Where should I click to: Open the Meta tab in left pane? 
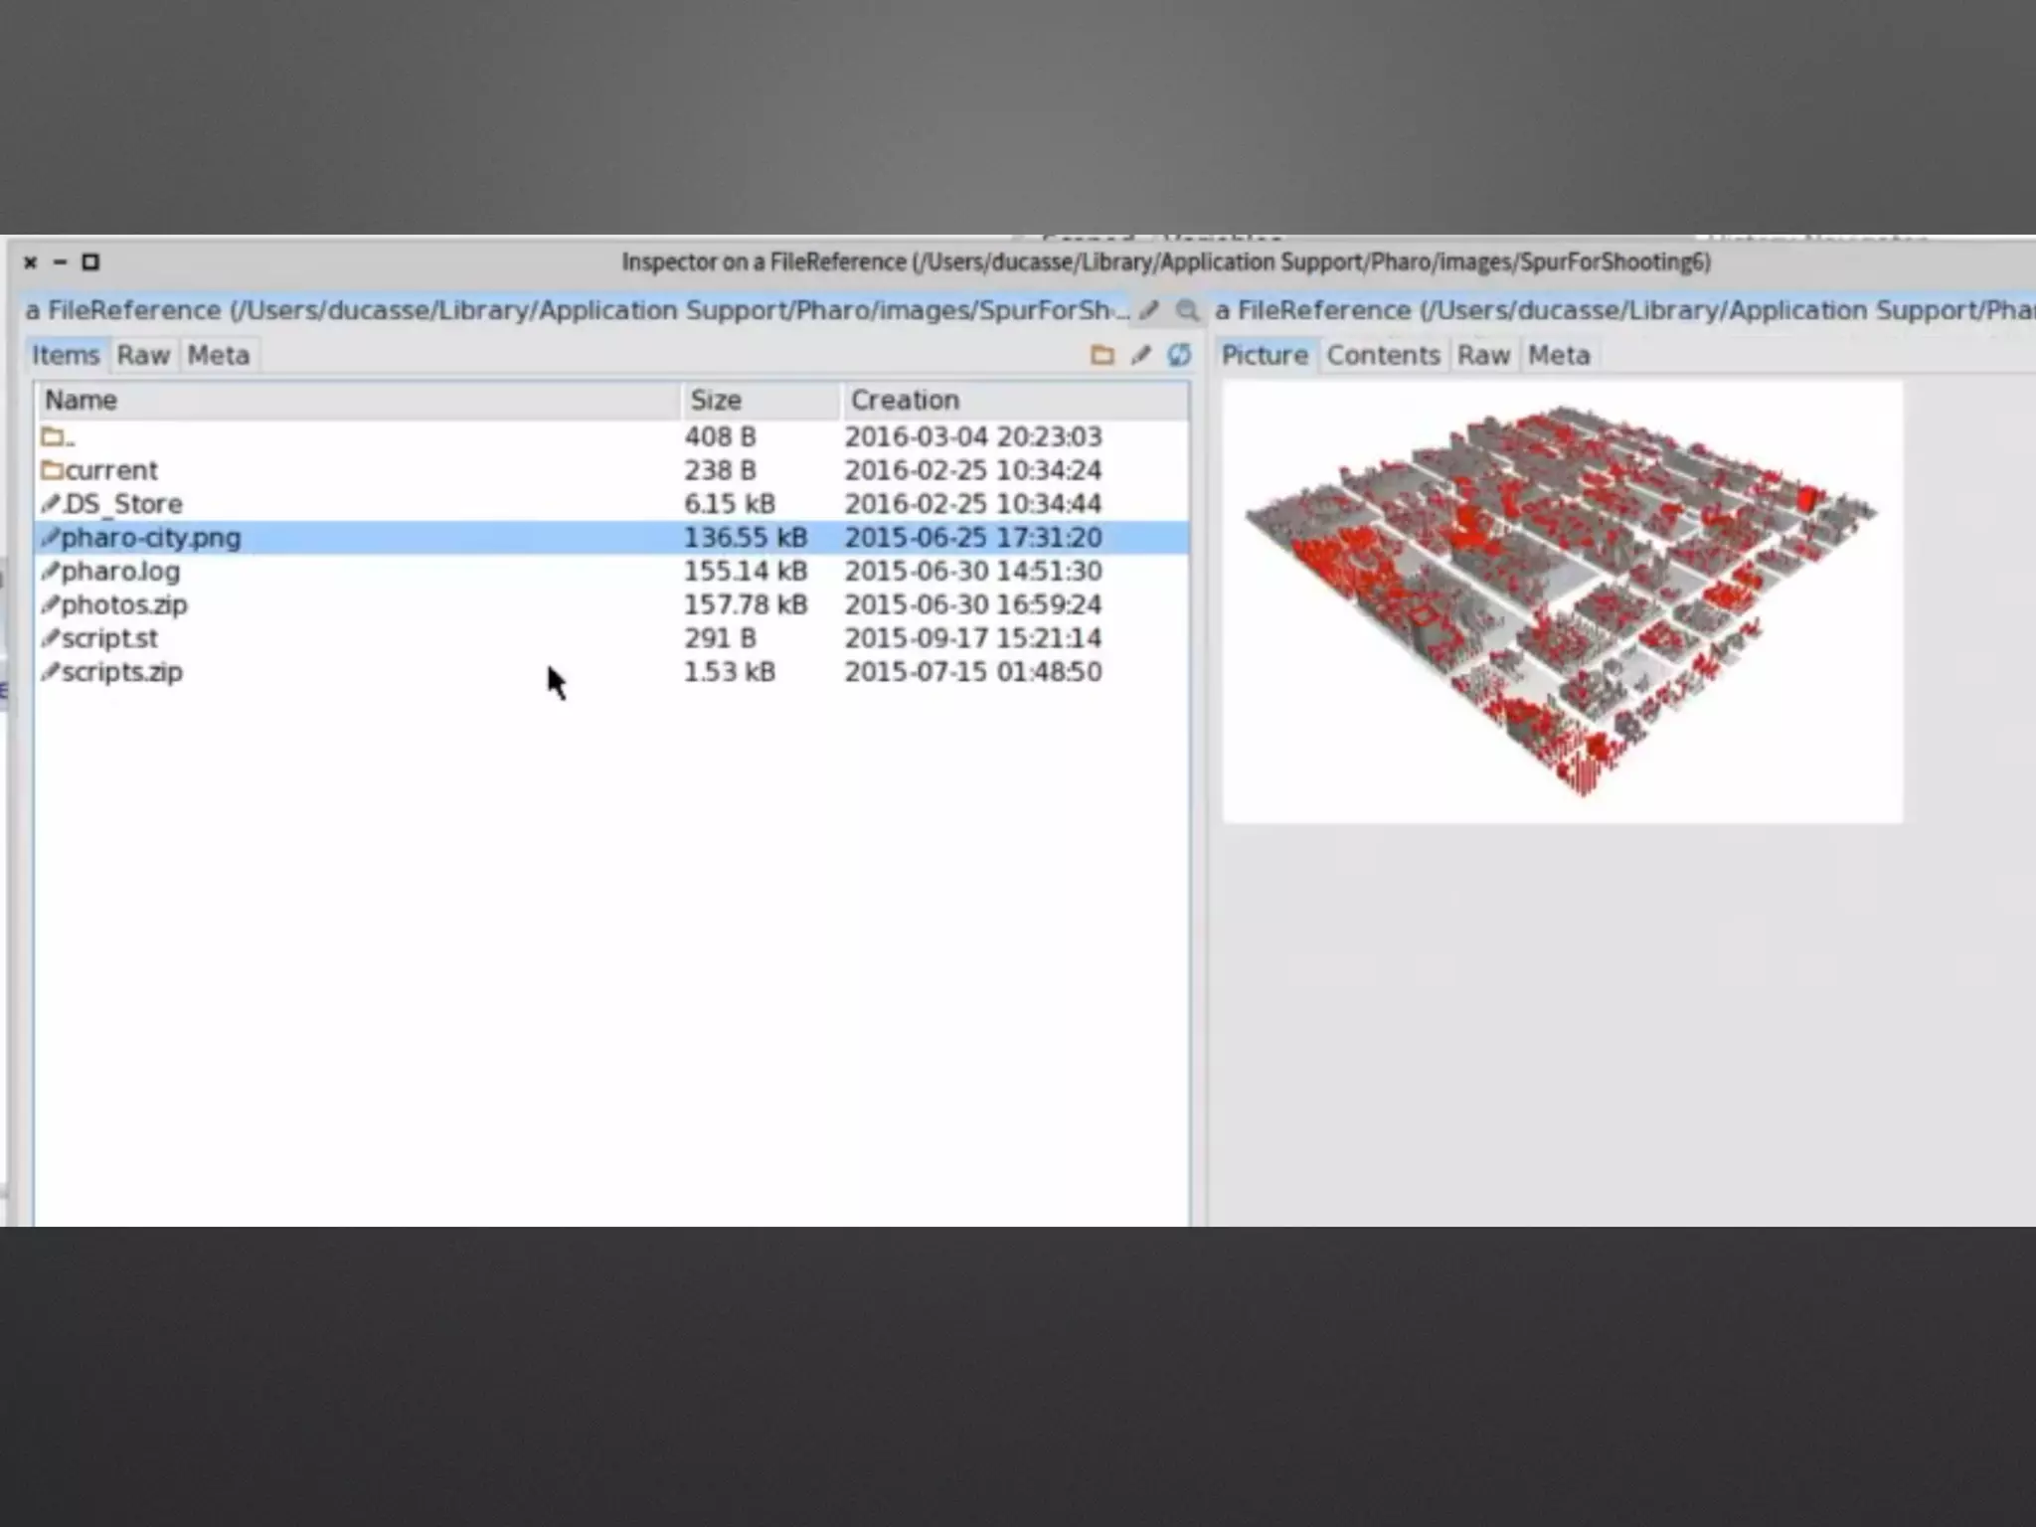click(x=219, y=355)
